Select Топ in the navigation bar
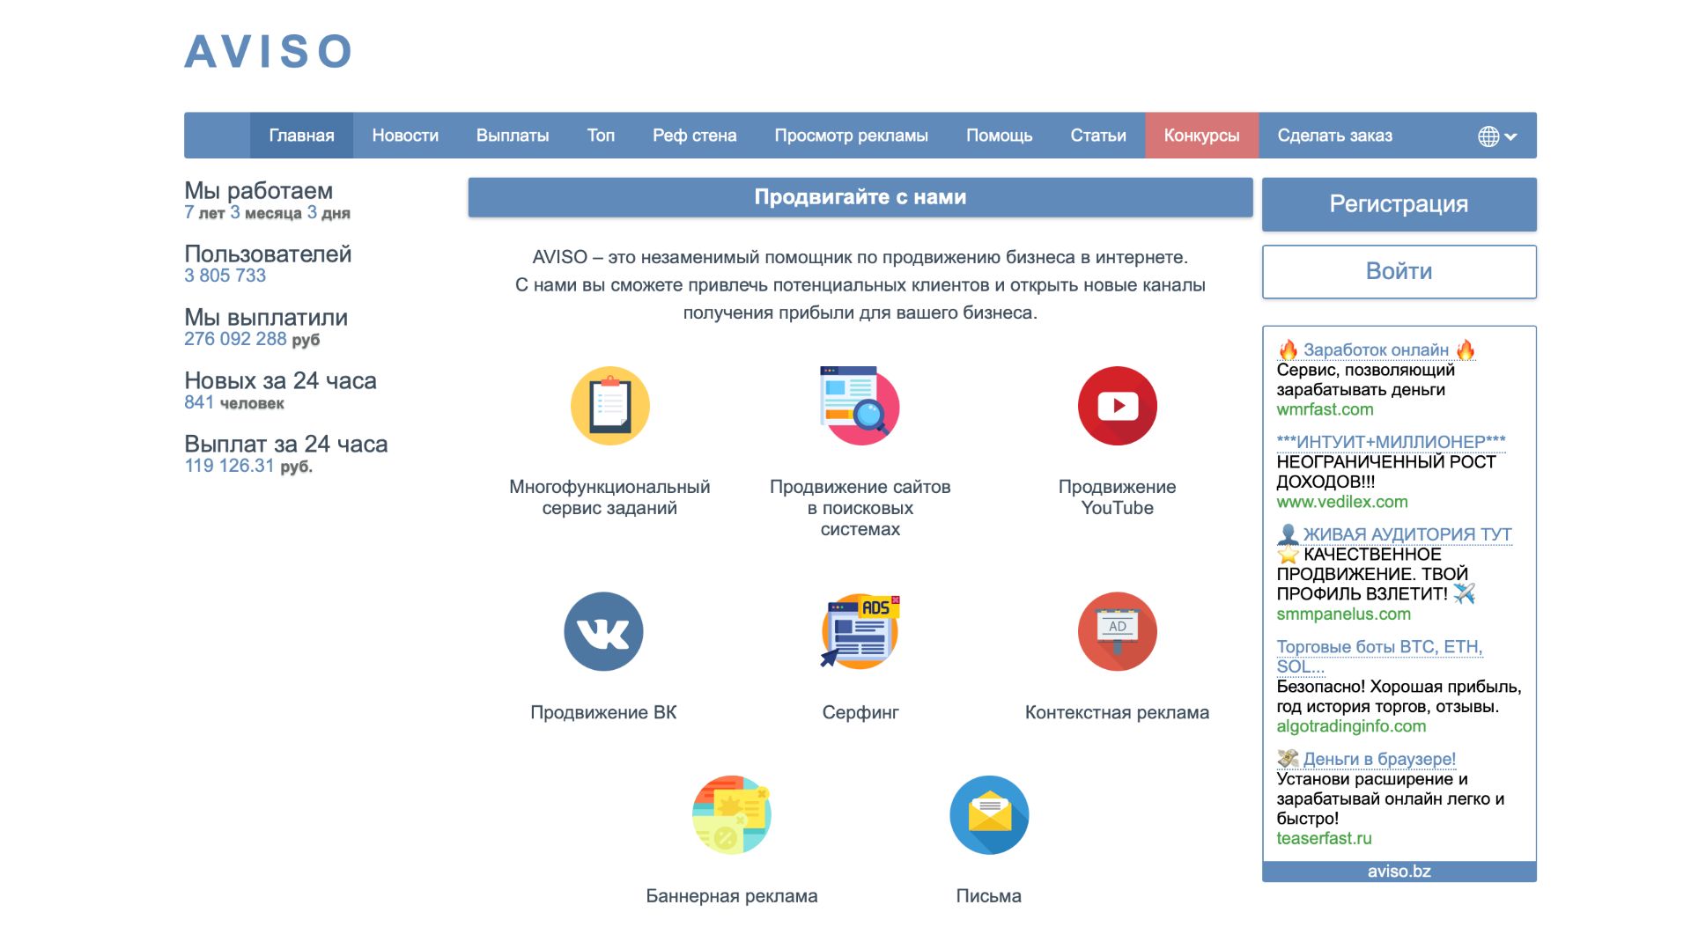1691x949 pixels. point(601,136)
